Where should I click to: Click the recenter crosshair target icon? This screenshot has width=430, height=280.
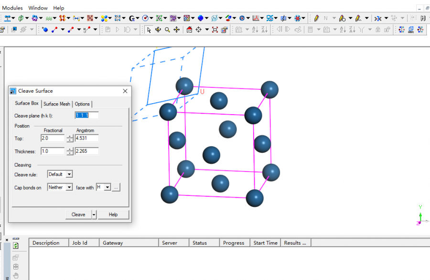[198, 30]
